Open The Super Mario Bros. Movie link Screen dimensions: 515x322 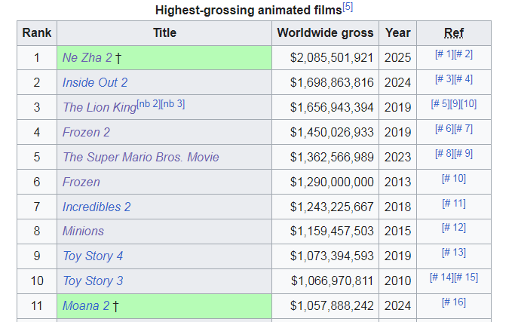pos(140,158)
